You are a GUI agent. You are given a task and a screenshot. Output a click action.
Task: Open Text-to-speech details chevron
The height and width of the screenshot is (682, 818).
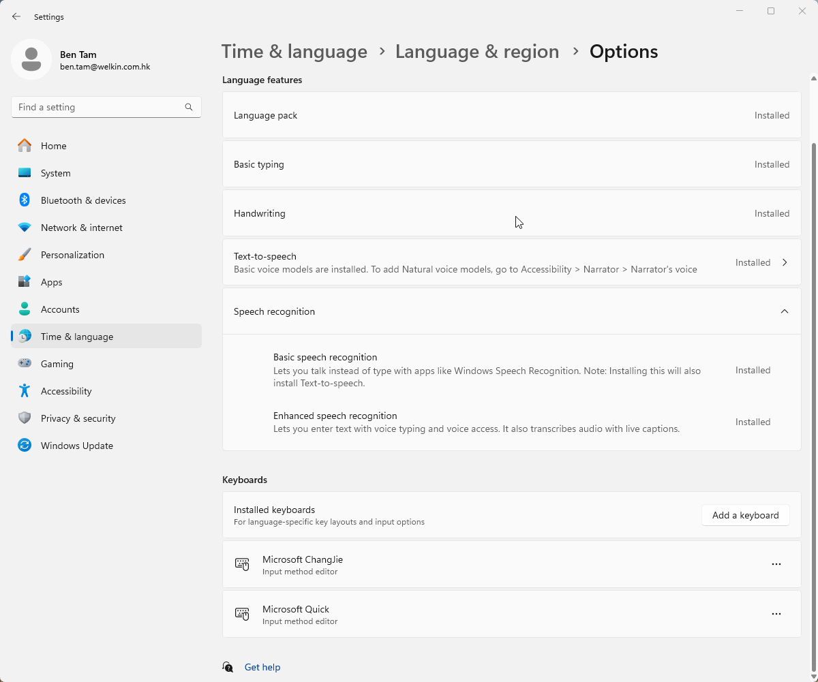(785, 262)
